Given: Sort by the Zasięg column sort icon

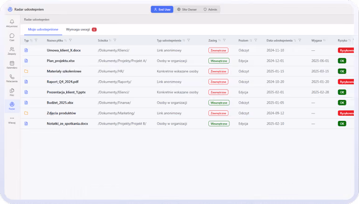Looking at the screenshot, I should (219, 40).
